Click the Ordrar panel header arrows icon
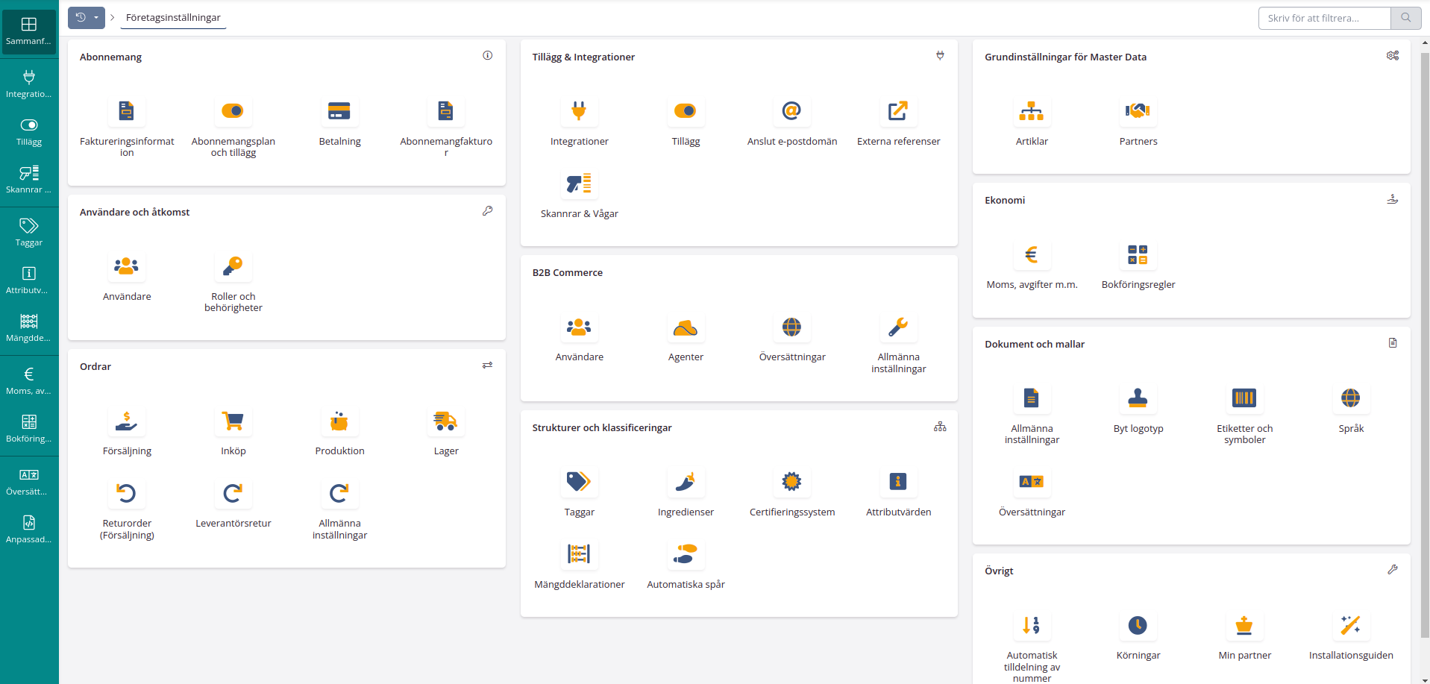The width and height of the screenshot is (1430, 684). pos(487,365)
